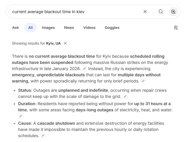
Task: Open citation link after 'late January 2026.'
Action: click(84, 69)
